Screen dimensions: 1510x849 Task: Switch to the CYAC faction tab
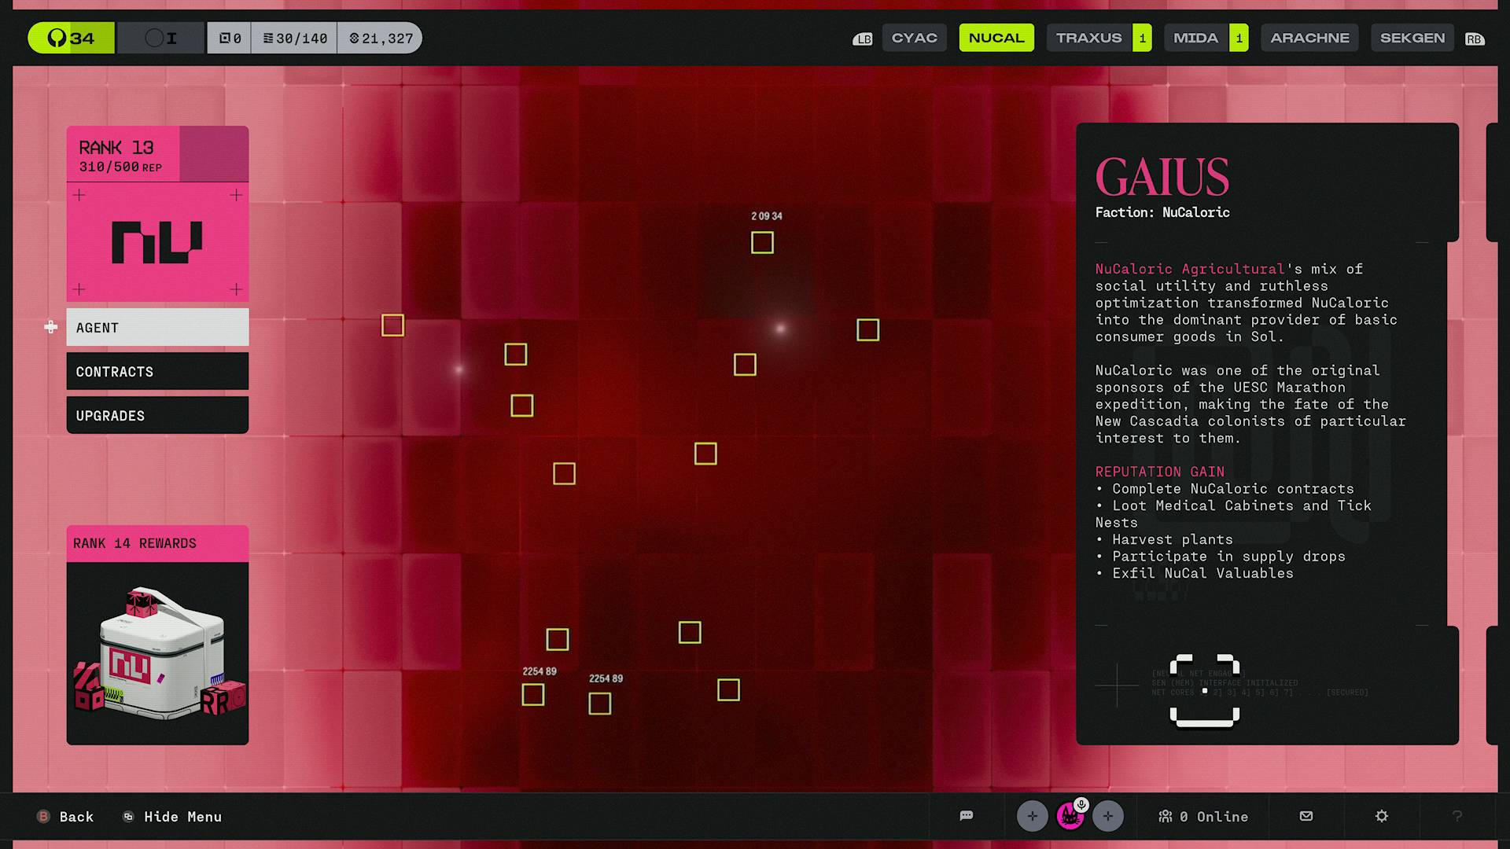[914, 38]
